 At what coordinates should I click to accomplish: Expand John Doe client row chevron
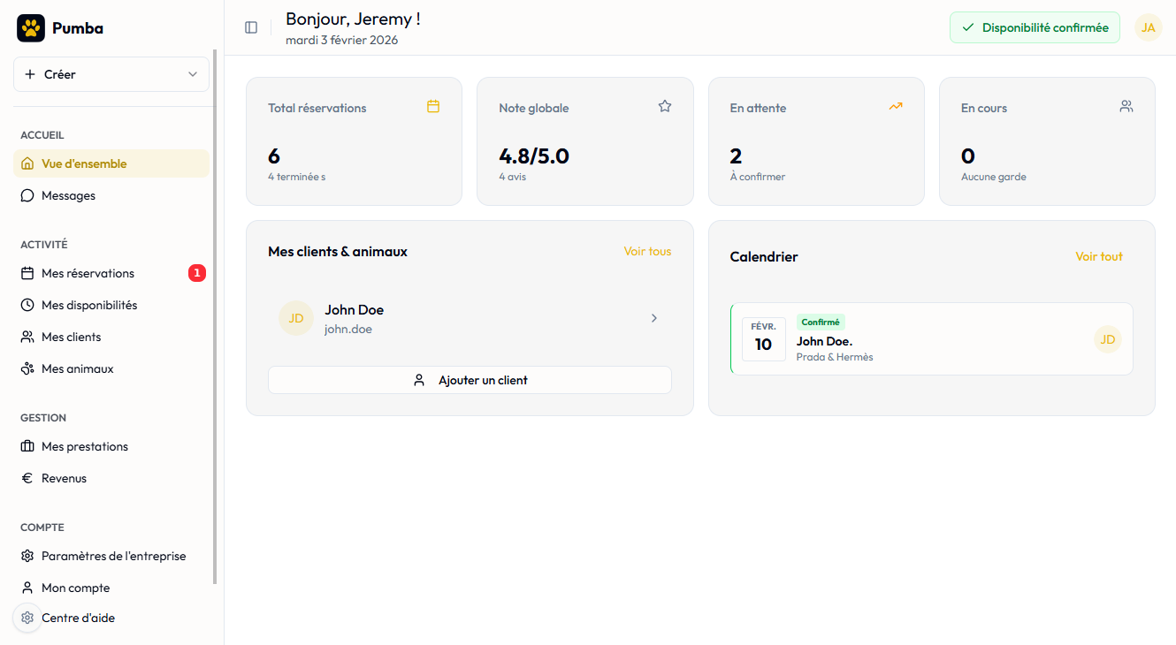[x=654, y=318]
